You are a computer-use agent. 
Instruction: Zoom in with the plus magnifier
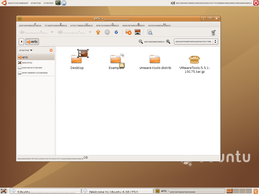168,42
